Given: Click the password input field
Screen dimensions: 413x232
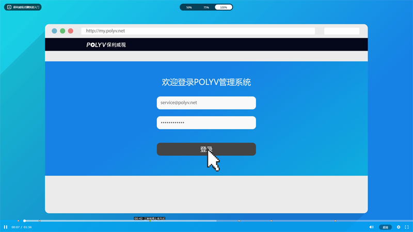Looking at the screenshot, I should pyautogui.click(x=206, y=123).
